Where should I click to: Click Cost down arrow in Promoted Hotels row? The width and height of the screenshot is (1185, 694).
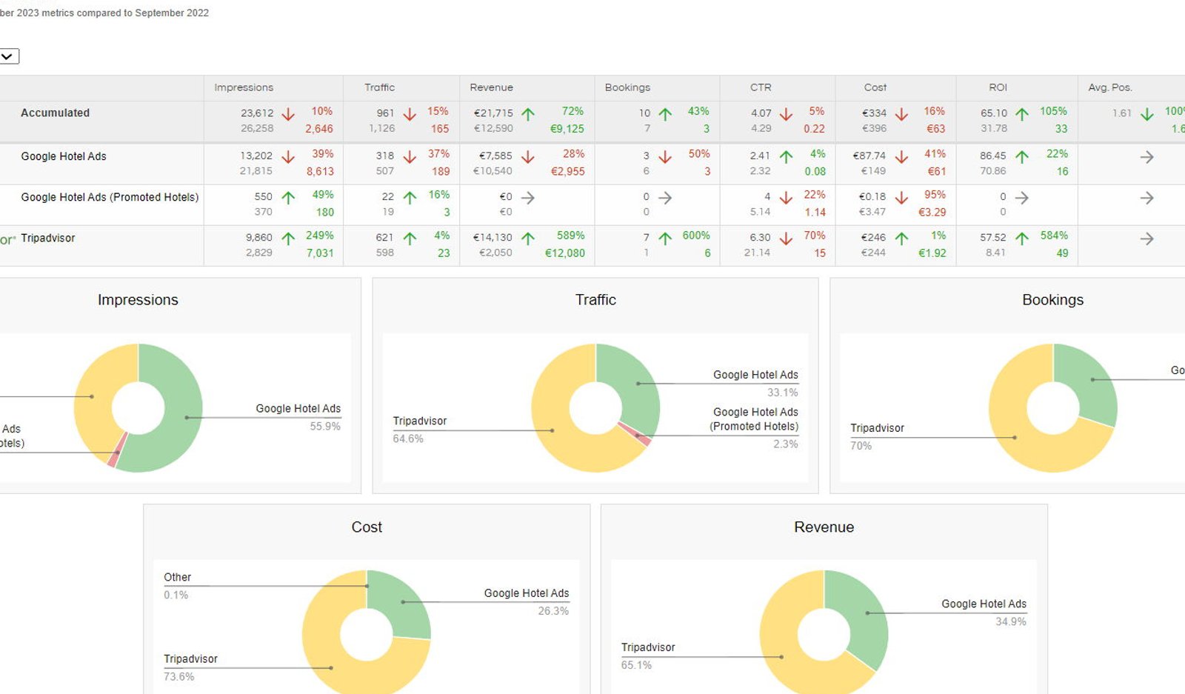click(x=901, y=198)
